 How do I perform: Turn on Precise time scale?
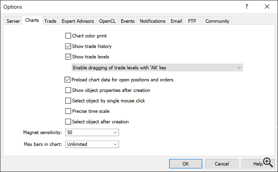point(68,111)
